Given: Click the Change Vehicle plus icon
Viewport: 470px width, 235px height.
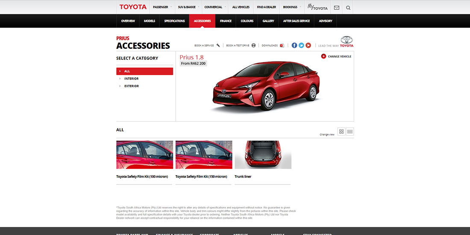Looking at the screenshot, I should pyautogui.click(x=323, y=56).
